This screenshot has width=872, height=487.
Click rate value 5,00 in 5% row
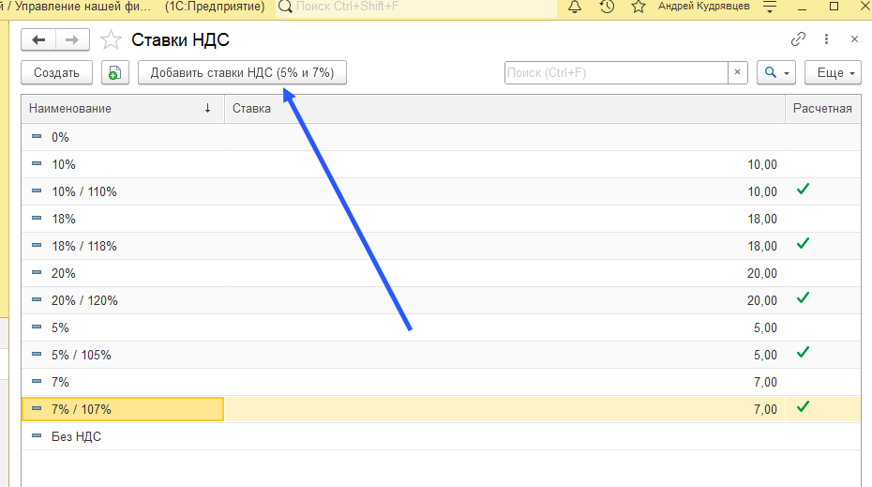765,327
